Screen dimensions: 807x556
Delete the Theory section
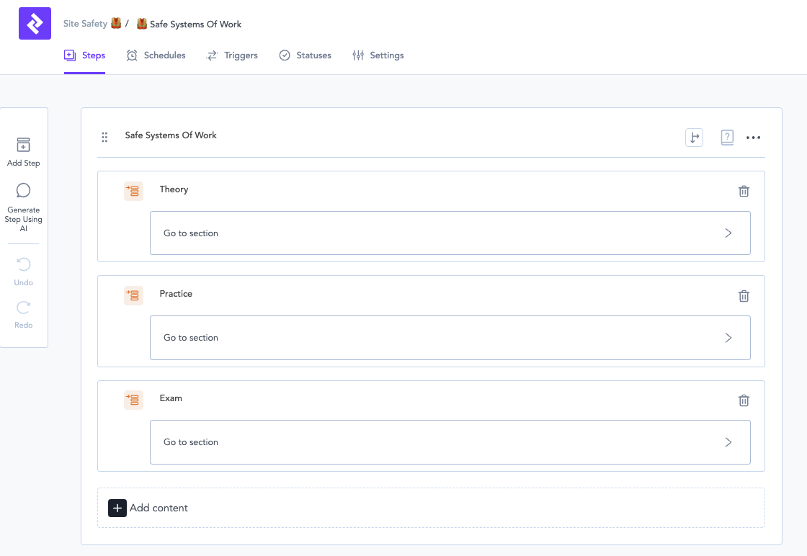coord(744,191)
